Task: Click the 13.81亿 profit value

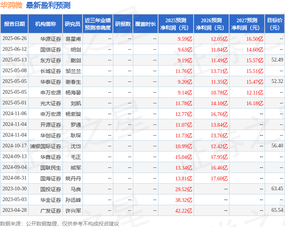Action: (184, 178)
